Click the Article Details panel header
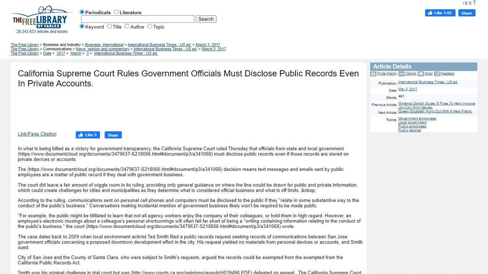488x274 pixels. [424, 67]
